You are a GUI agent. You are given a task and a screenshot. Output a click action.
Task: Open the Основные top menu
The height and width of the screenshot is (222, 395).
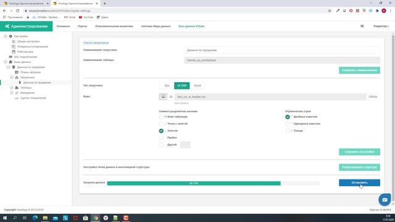[x=63, y=26]
